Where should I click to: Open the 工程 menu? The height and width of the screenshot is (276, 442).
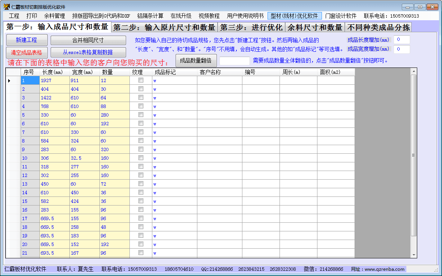pos(14,16)
